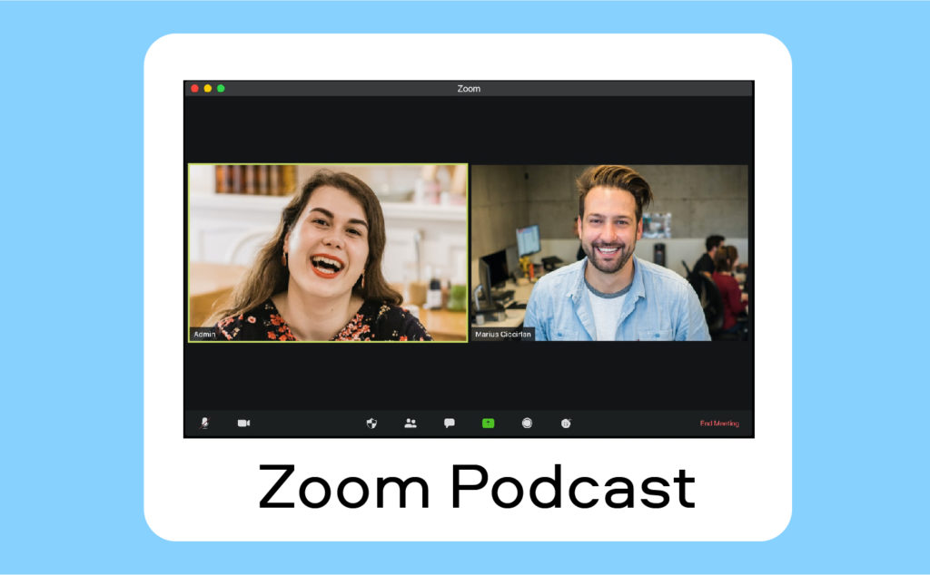Close the Zoom window
The image size is (930, 575).
[194, 88]
